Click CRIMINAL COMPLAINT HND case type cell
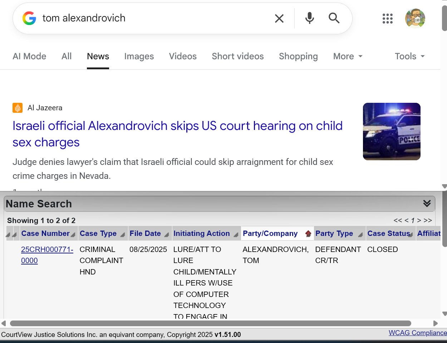This screenshot has height=343, width=447. (x=102, y=261)
